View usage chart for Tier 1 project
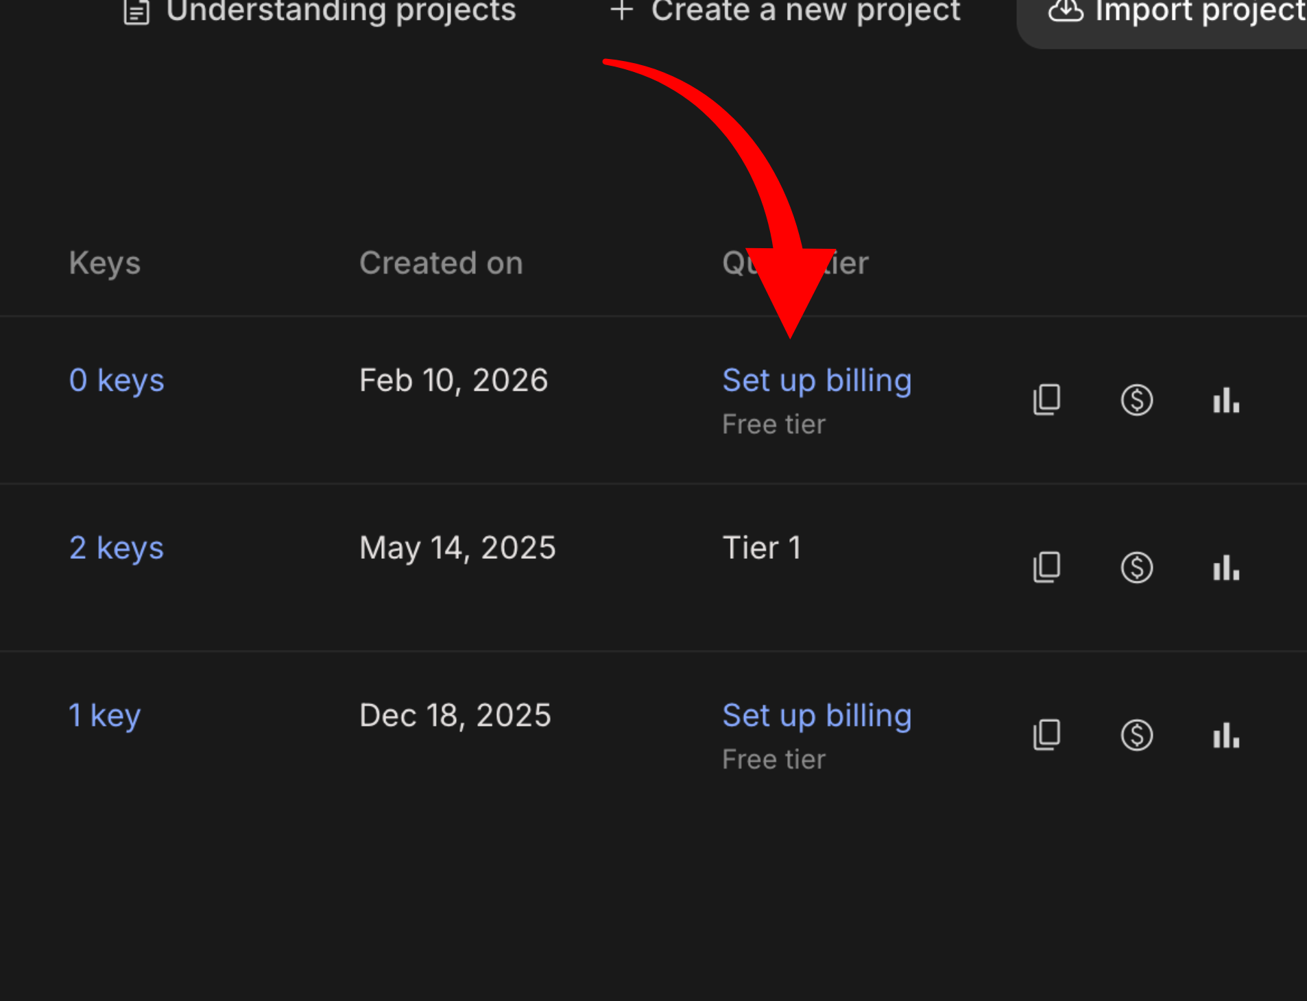The width and height of the screenshot is (1307, 1001). coord(1226,567)
